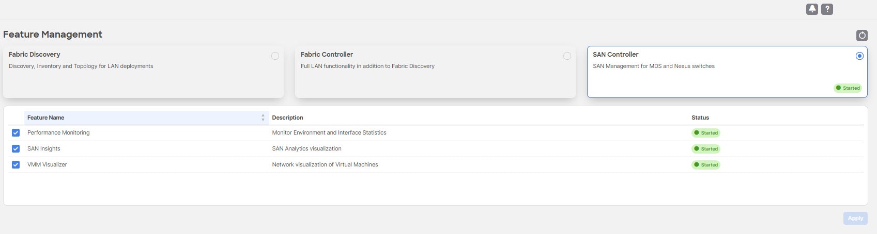Click the VMM Visualizer row name

pos(47,164)
